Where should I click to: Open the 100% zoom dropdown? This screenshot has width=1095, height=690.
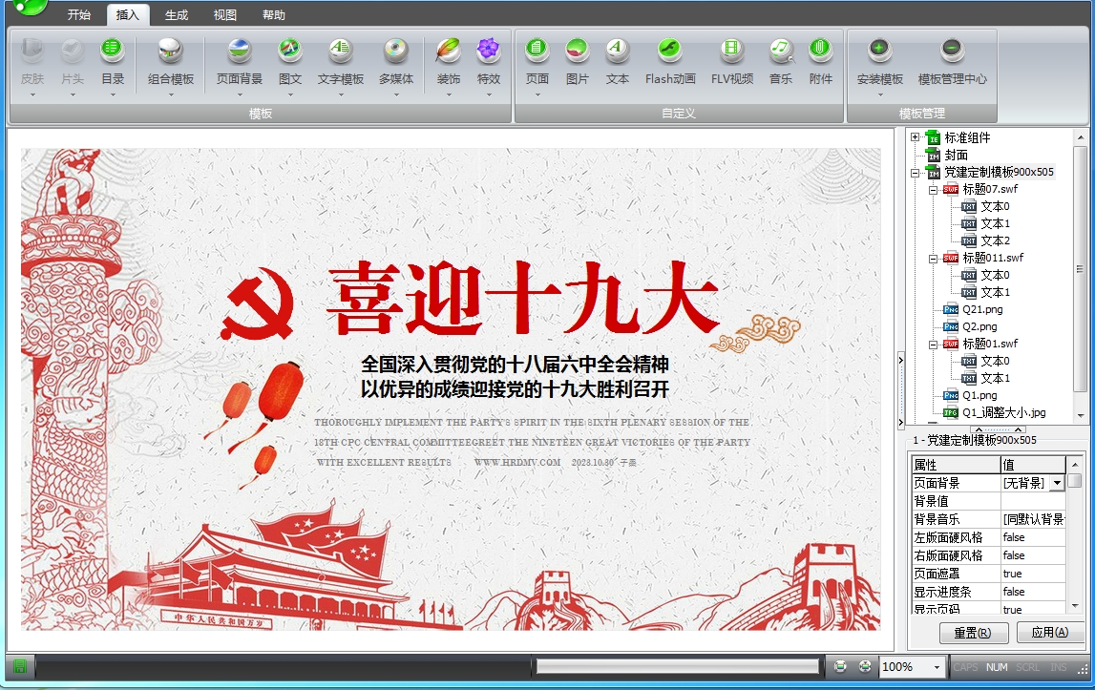(x=937, y=667)
